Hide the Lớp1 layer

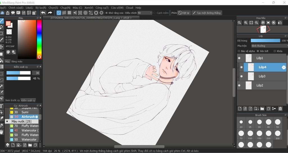239,58
